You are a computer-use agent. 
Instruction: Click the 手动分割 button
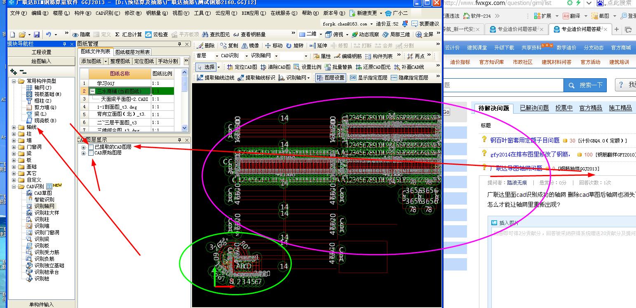pyautogui.click(x=168, y=61)
